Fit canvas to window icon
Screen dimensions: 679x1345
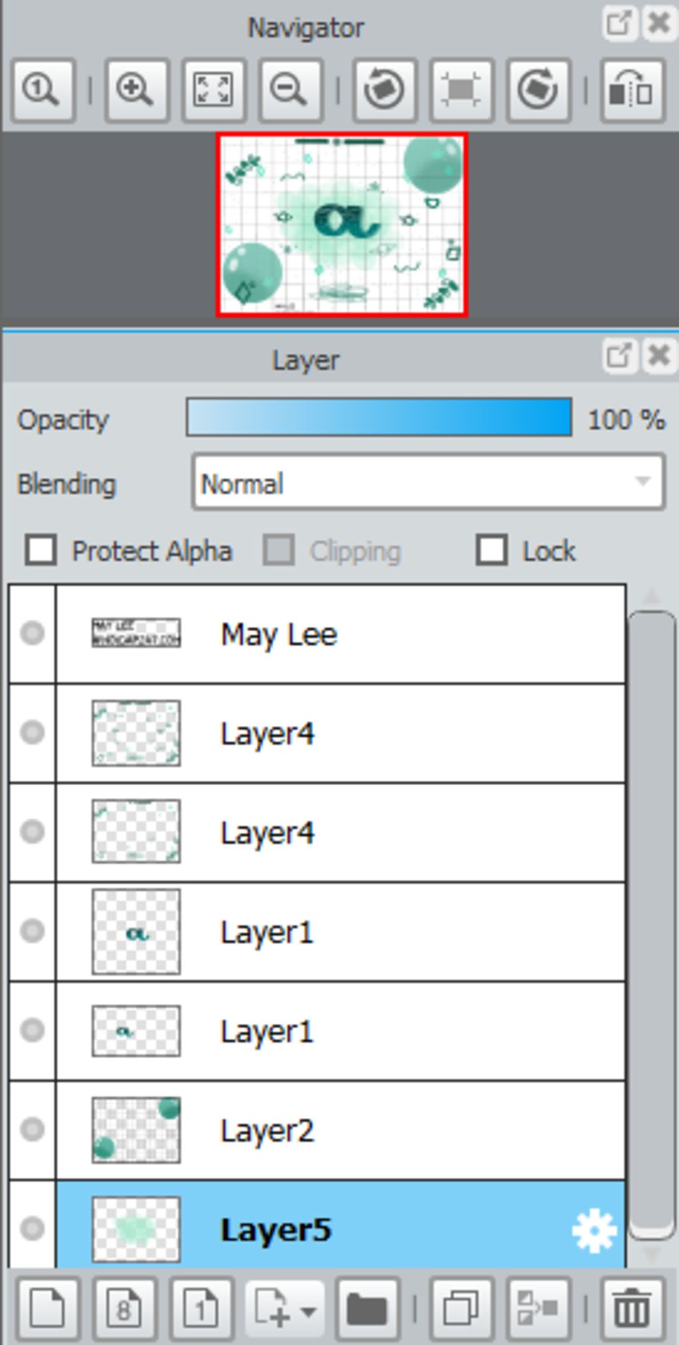tap(213, 90)
